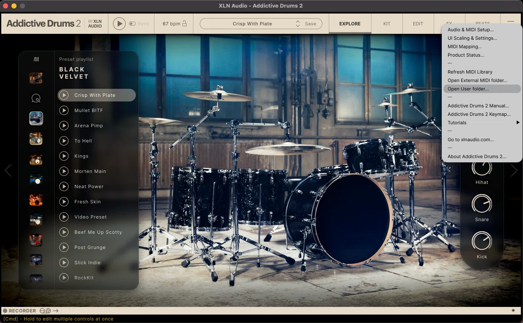Image resolution: width=523 pixels, height=323 pixels.
Task: Play the Morten Main preset preview
Action: (64, 171)
